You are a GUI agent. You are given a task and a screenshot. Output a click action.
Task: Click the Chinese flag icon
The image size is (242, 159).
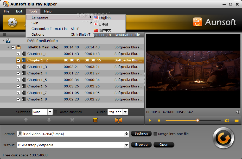point(96,30)
